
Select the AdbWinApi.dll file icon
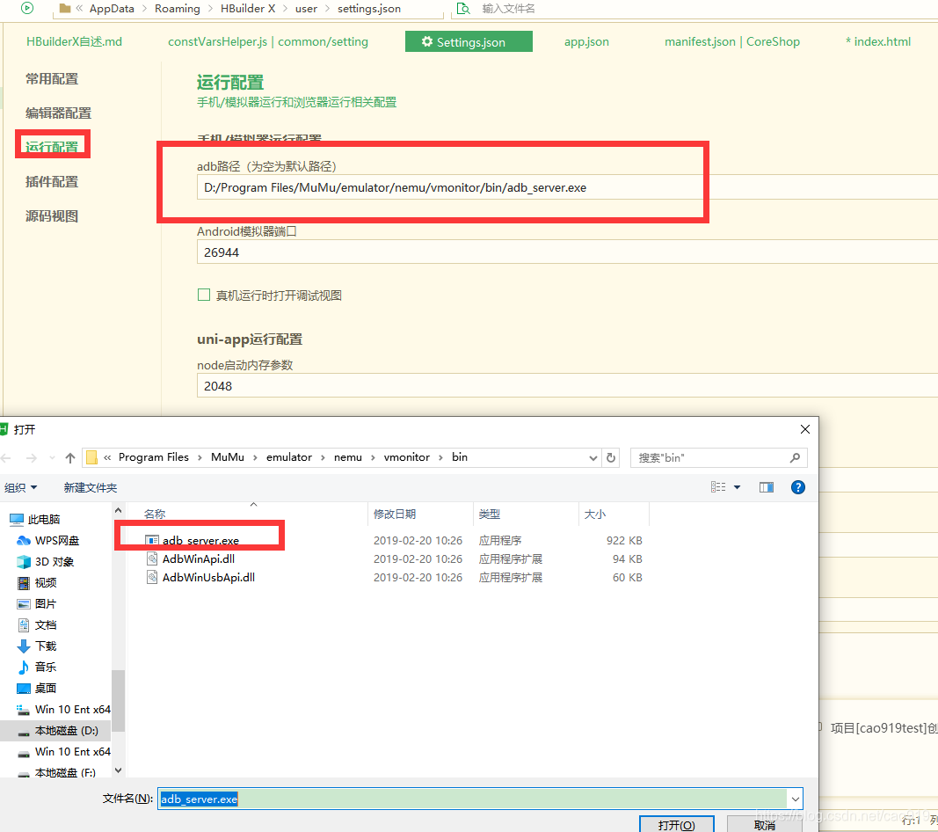click(x=152, y=559)
